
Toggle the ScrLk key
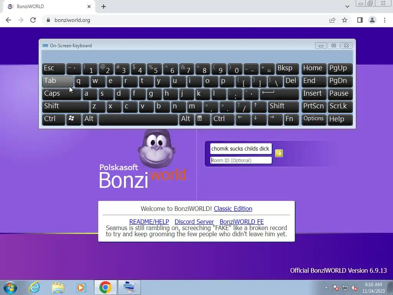(340, 107)
